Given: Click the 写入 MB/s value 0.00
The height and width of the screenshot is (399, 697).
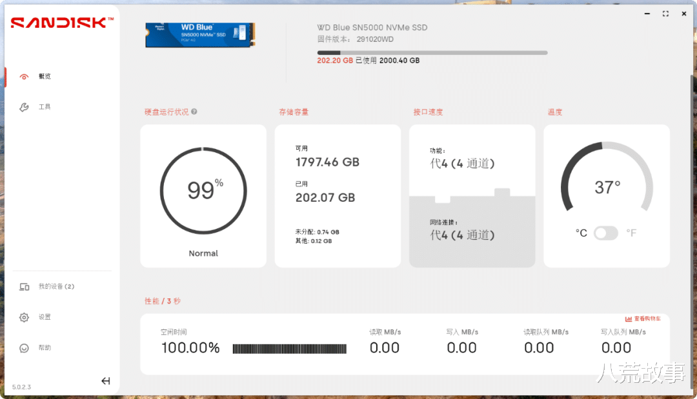Looking at the screenshot, I should (x=461, y=348).
